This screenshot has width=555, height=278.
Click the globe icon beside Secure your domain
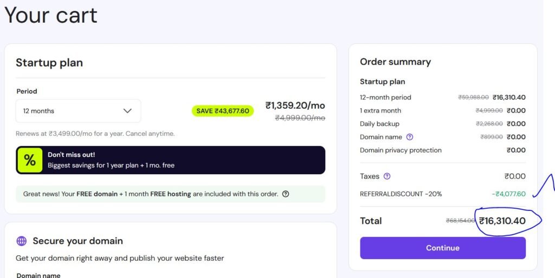[22, 241]
